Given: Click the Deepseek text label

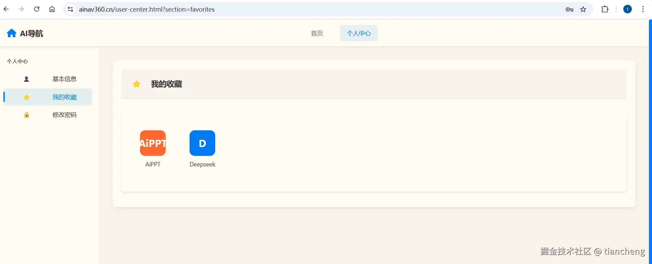Looking at the screenshot, I should pyautogui.click(x=202, y=164).
